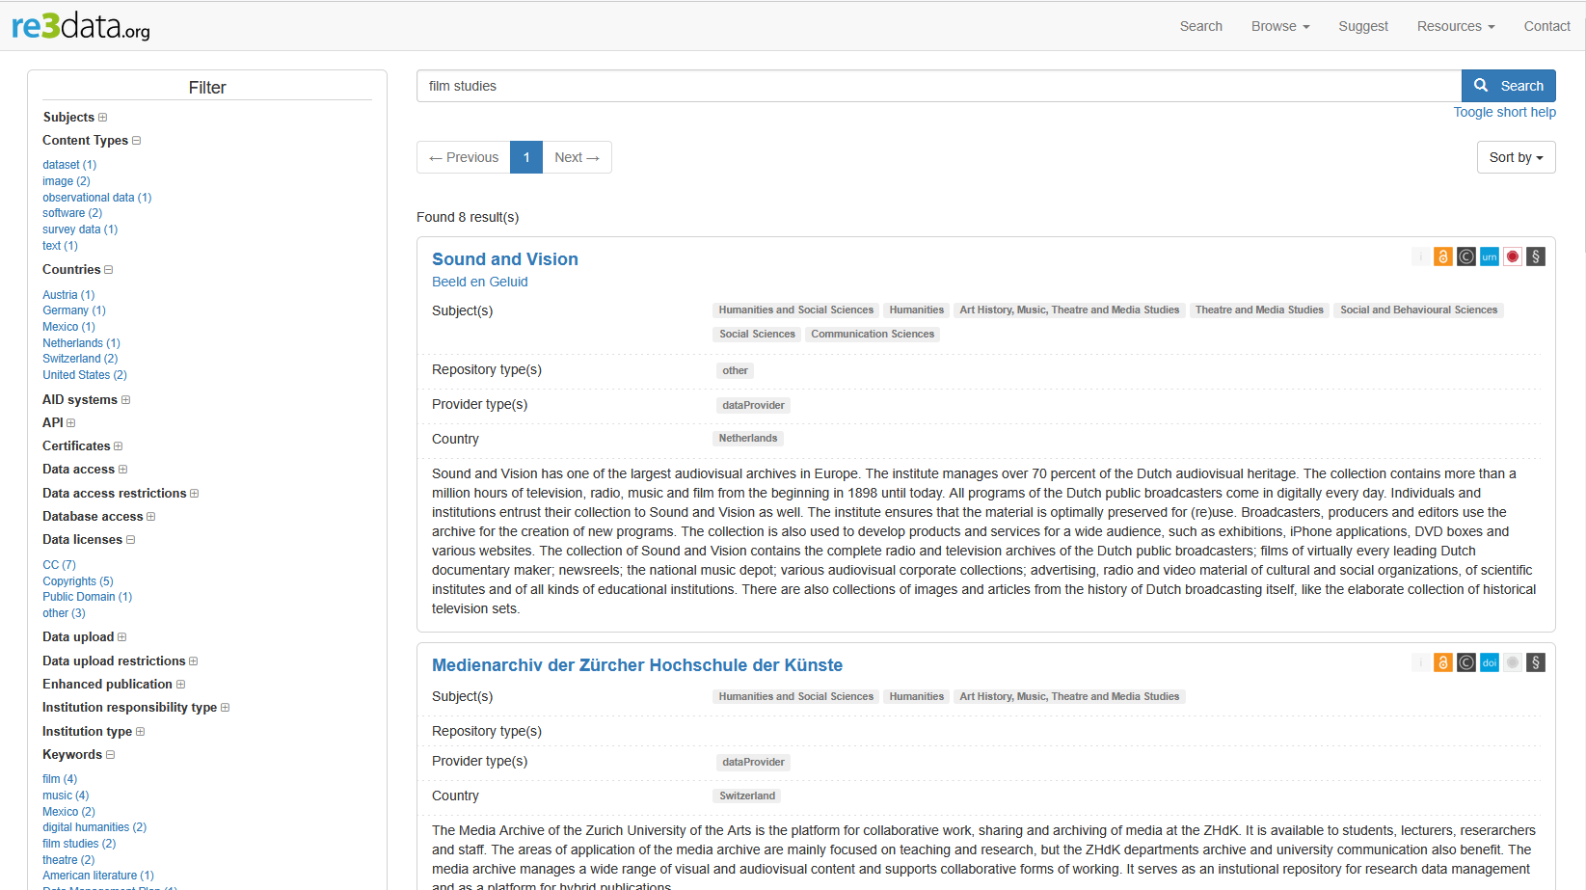Image resolution: width=1586 pixels, height=890 pixels.
Task: Click the red certificate seal icon for Sound and Vision
Action: coord(1513,256)
